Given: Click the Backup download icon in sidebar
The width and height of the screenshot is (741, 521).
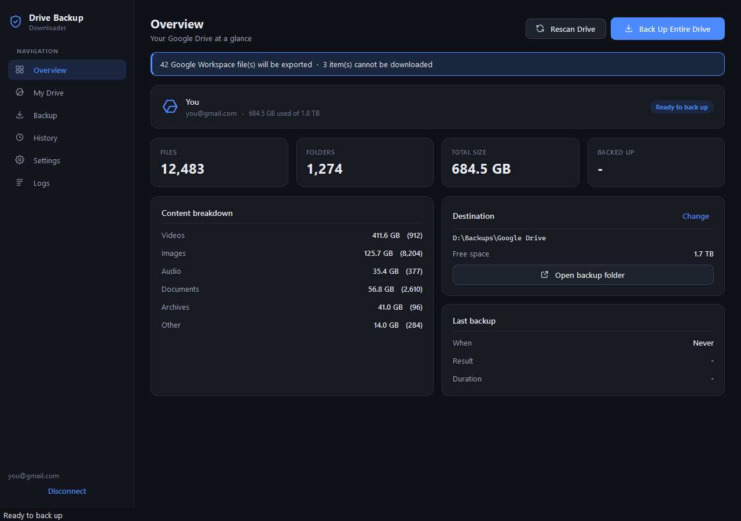Looking at the screenshot, I should [x=20, y=115].
